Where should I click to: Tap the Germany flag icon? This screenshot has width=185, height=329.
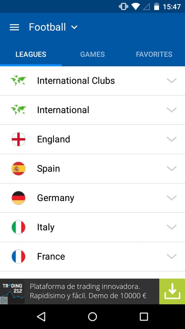click(x=18, y=198)
